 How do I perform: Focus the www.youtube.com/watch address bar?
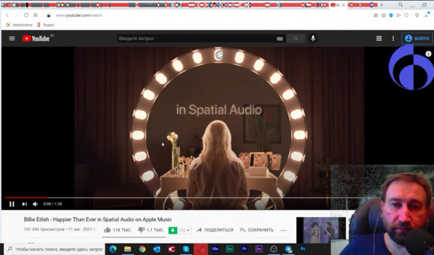79,15
